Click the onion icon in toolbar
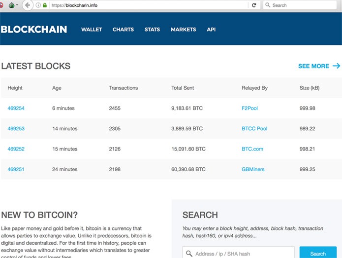This screenshot has width=342, height=258. click(x=11, y=5)
